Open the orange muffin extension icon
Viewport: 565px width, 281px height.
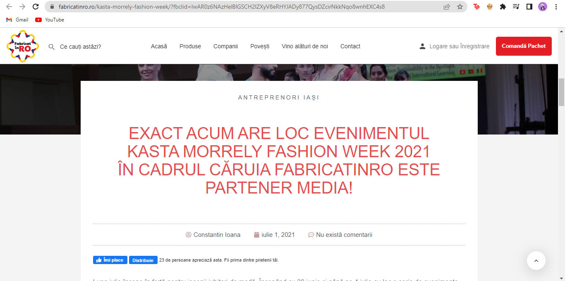490,7
